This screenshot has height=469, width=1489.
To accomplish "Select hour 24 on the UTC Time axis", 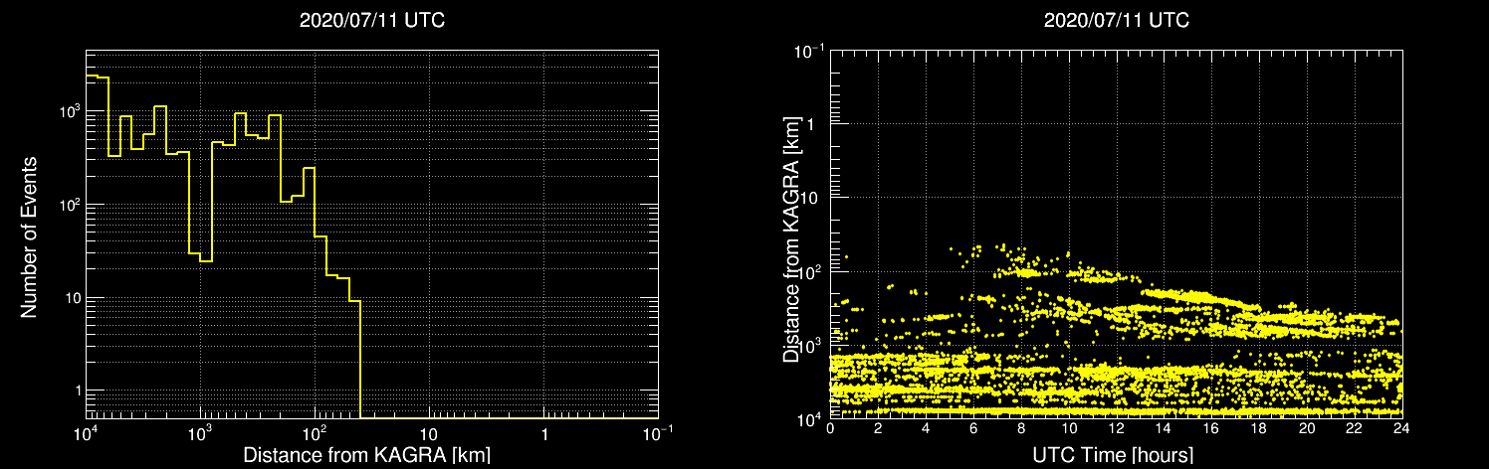I will click(x=1402, y=428).
